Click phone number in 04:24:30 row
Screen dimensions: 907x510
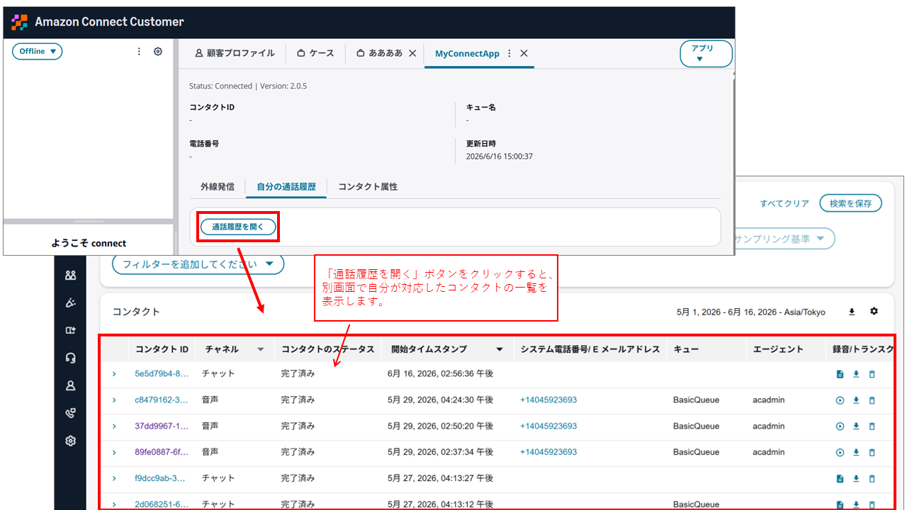(548, 400)
